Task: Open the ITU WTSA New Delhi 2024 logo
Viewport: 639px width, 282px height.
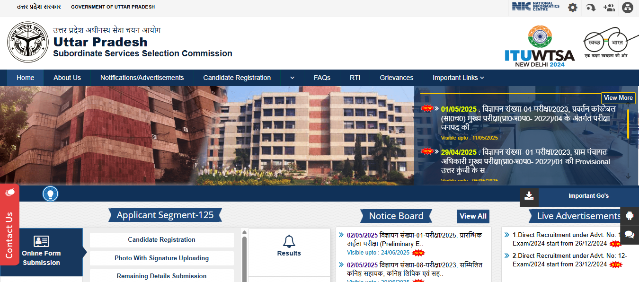Action: click(540, 46)
